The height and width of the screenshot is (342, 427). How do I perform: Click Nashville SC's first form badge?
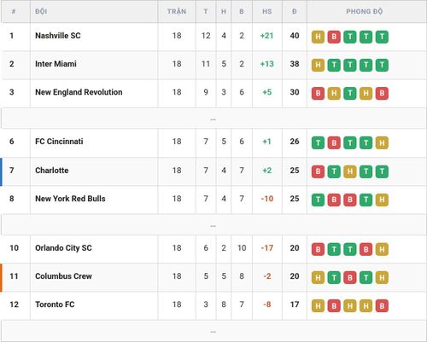[x=318, y=37]
